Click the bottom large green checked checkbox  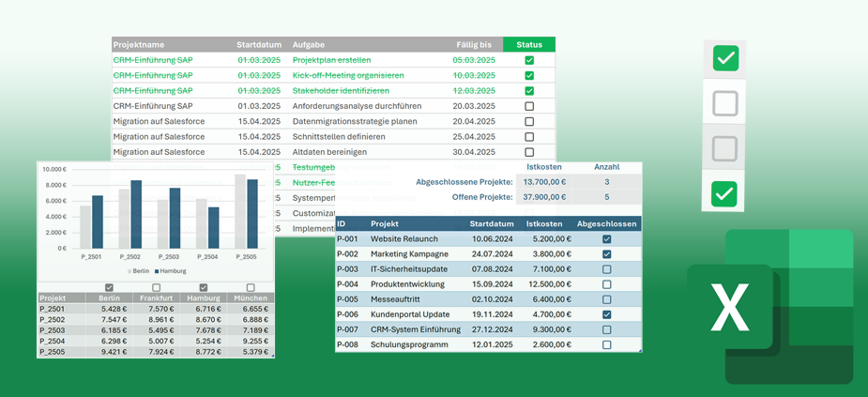click(x=724, y=194)
